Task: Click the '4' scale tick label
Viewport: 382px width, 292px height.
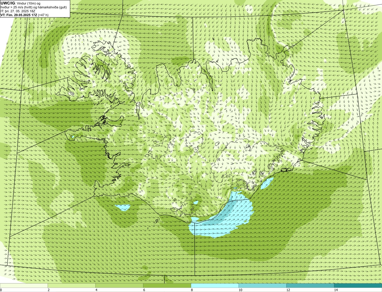Action: 96,290
